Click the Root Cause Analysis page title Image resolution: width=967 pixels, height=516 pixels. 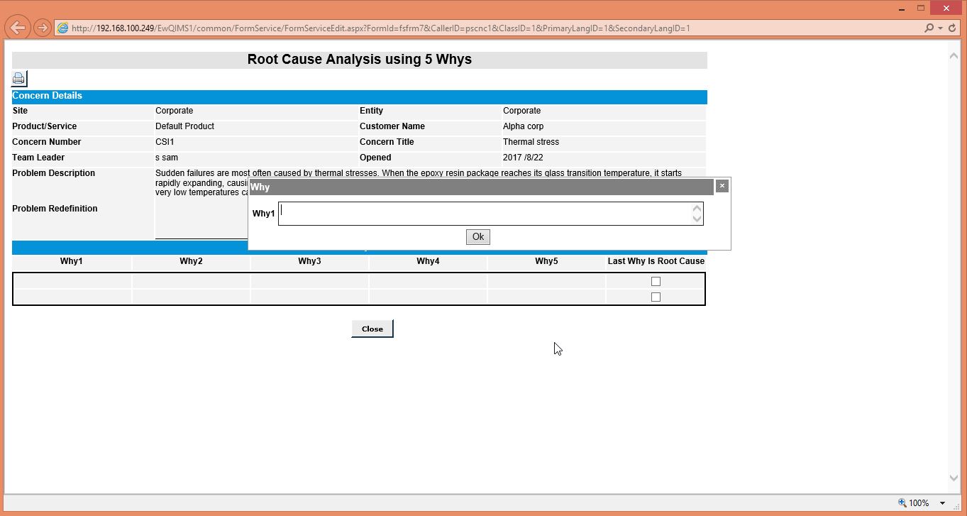click(x=360, y=60)
